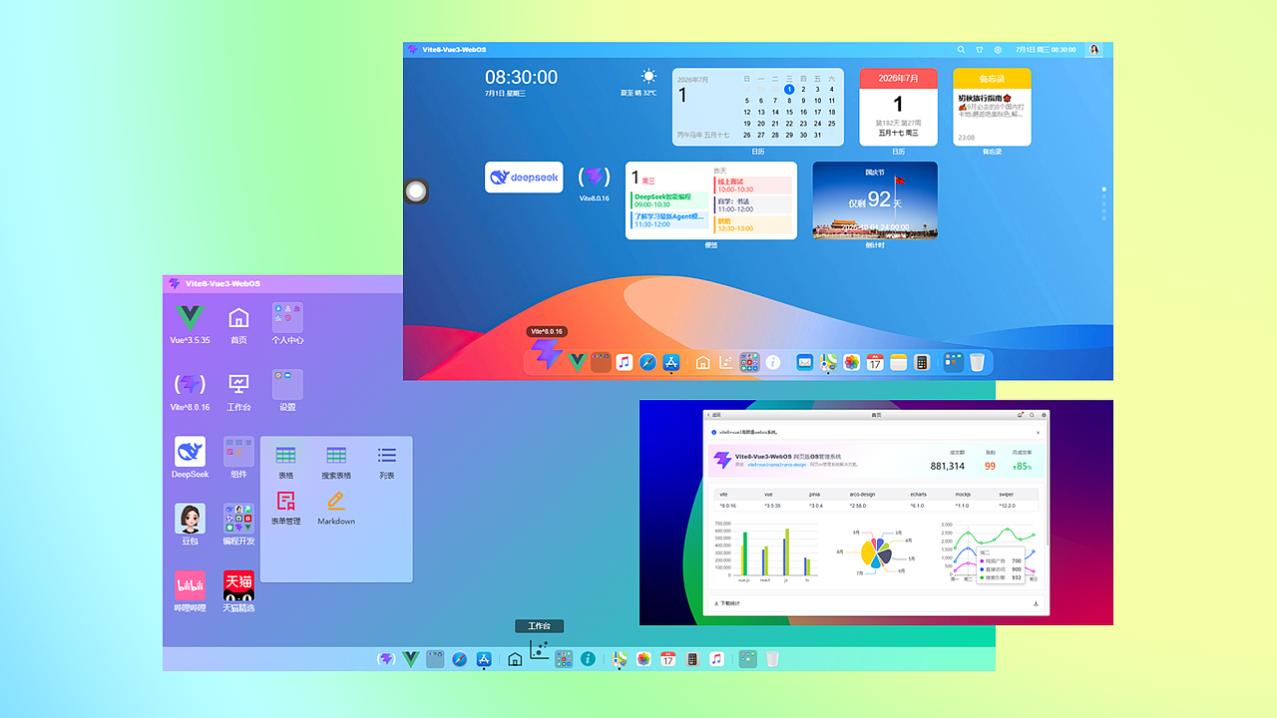The height and width of the screenshot is (718, 1277).
Task: Click the info icon in the blue desktop dock
Action: click(x=773, y=362)
